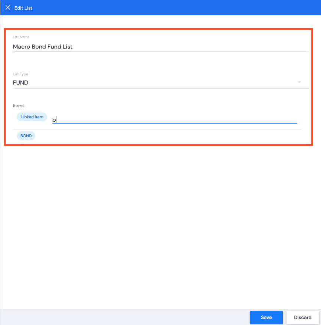Open the List Type dropdown showing FUND

pyautogui.click(x=160, y=83)
